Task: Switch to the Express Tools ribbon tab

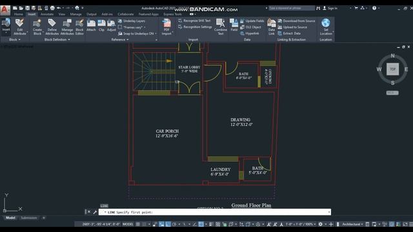Action: coord(172,14)
